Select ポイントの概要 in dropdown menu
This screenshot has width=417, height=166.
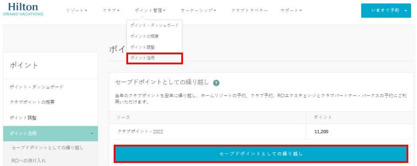click(144, 37)
